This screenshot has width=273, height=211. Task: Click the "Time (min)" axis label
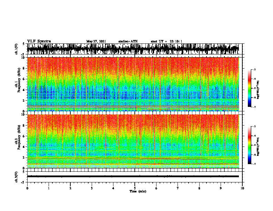[138, 191]
